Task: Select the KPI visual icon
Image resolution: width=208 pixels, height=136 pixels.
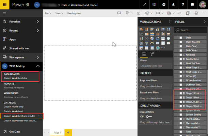Action: coord(169,43)
